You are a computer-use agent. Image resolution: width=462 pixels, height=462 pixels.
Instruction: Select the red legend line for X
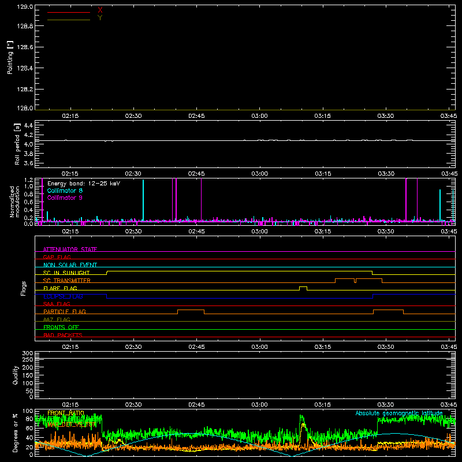69,12
